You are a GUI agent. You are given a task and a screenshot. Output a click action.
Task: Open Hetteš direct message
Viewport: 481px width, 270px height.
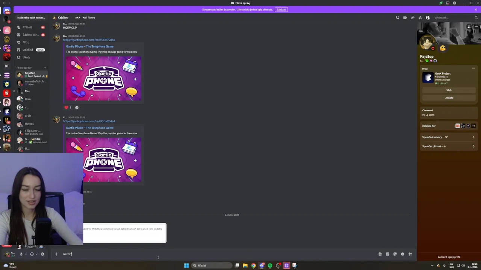pyautogui.click(x=32, y=124)
